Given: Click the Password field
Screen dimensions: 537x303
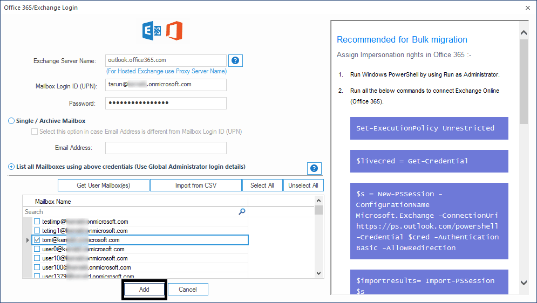Looking at the screenshot, I should click(166, 104).
